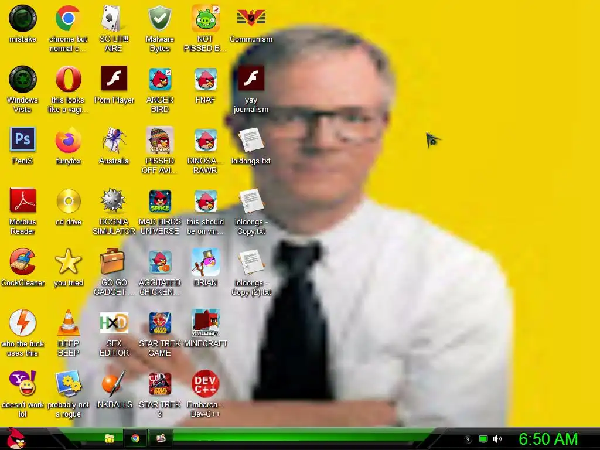Select the 'probably not a rogue' gears icon
The width and height of the screenshot is (600, 450).
tap(69, 383)
